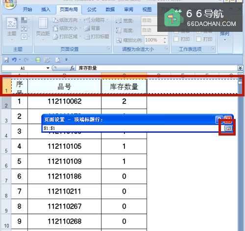The height and width of the screenshot is (231, 245).
Task: Open the 页边距 margins menu
Action: (x=43, y=29)
